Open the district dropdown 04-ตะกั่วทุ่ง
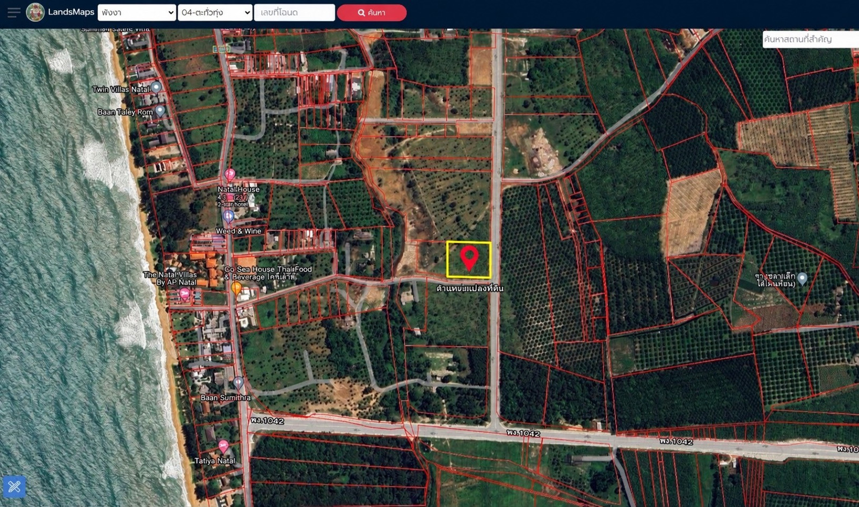The height and width of the screenshot is (507, 859). [x=215, y=12]
